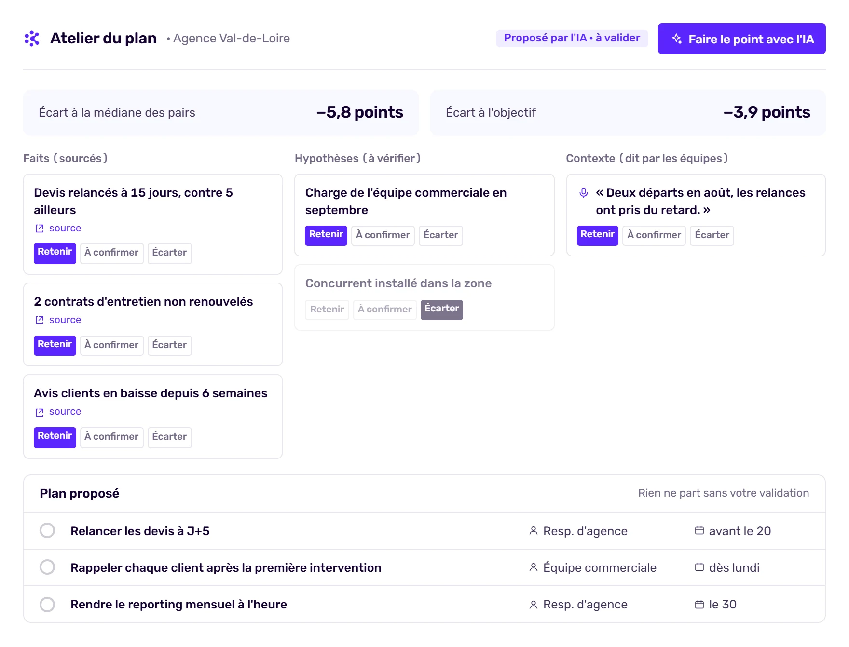Click the Atelier du plan logo icon
Viewport: 849px width, 647px height.
point(32,39)
